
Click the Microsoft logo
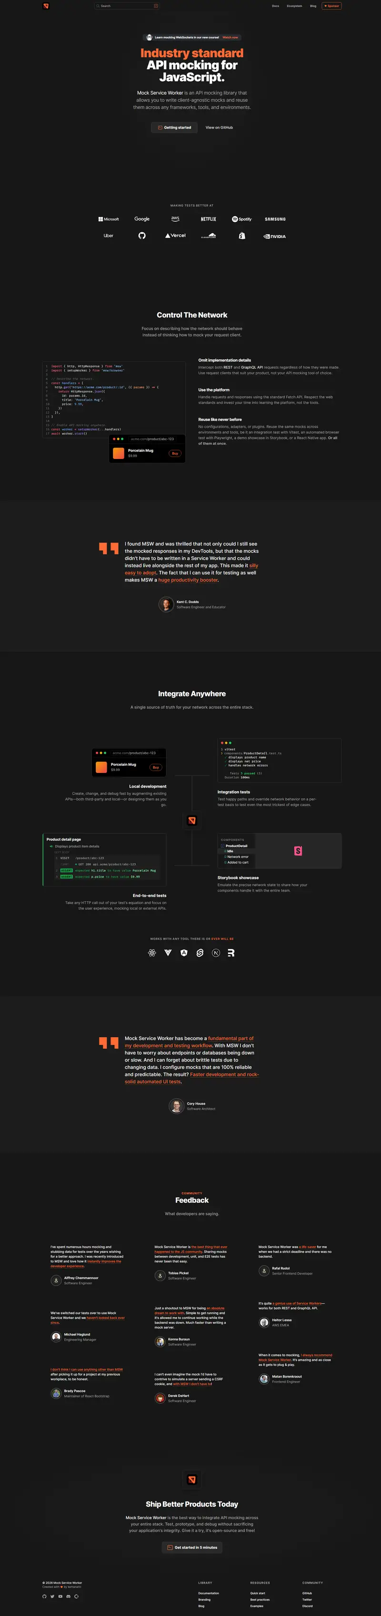click(109, 219)
